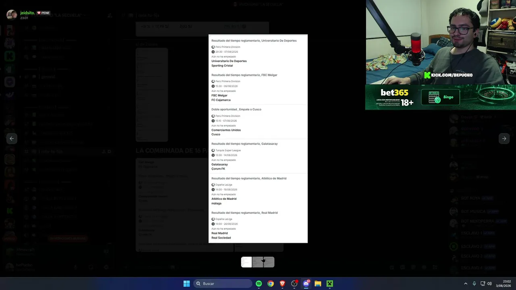The width and height of the screenshot is (516, 290).
Task: Go to the next image with right arrow
Action: (504, 139)
